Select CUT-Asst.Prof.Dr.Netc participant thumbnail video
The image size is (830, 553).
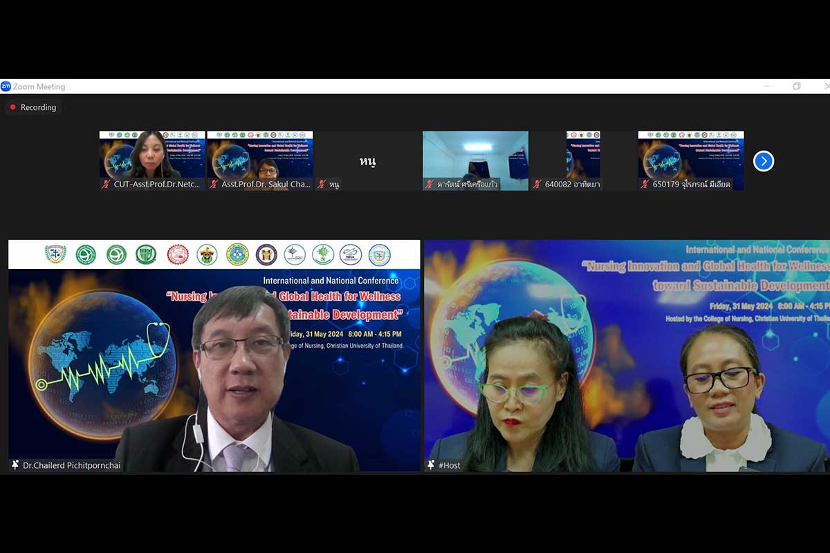(152, 156)
